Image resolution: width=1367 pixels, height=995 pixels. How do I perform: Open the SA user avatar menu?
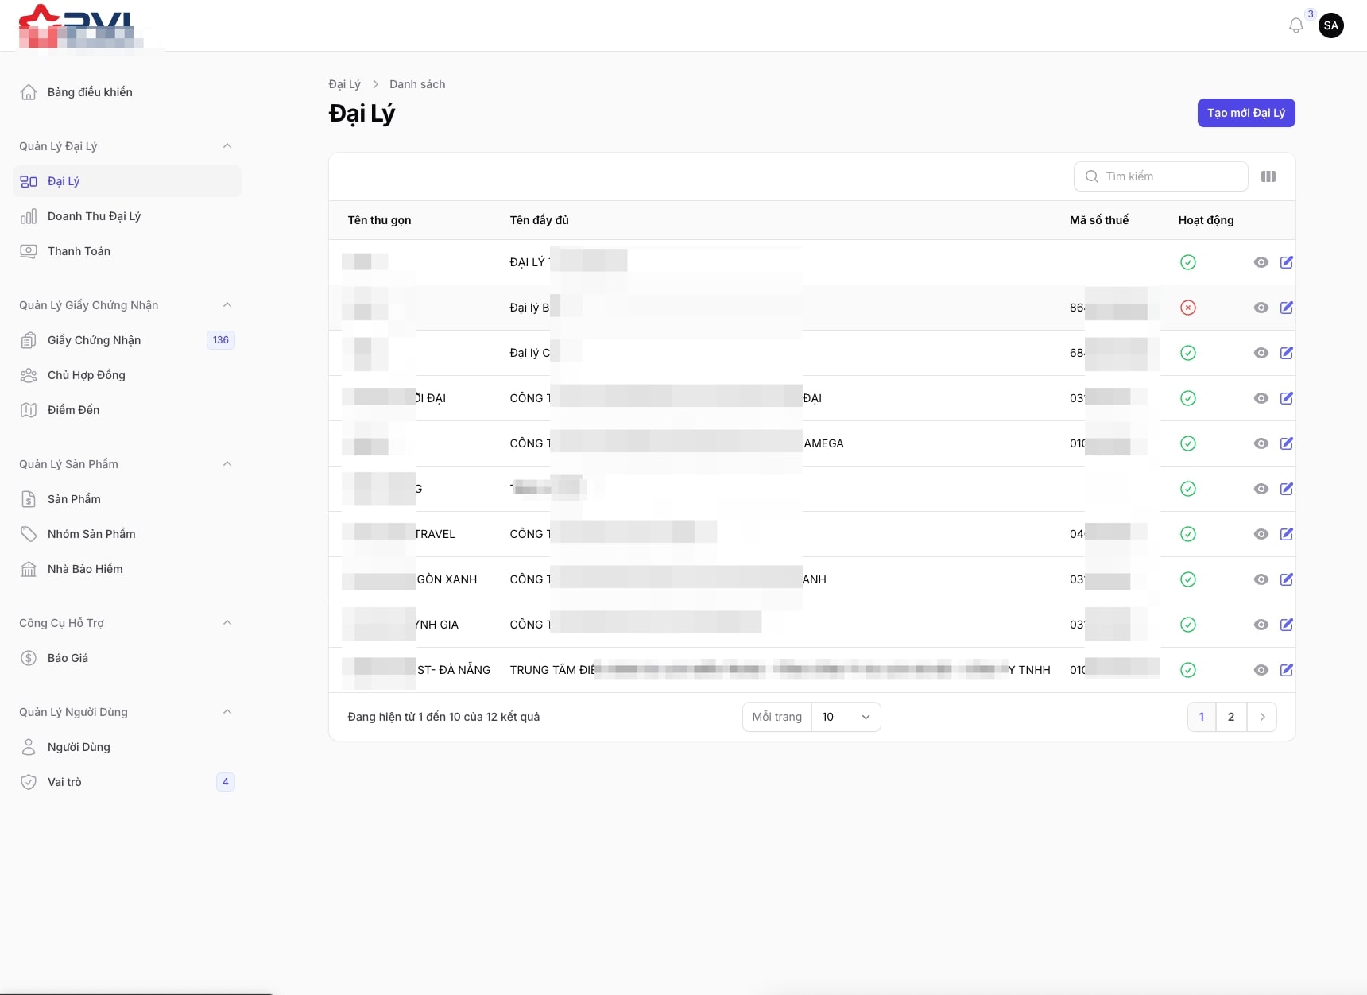[x=1330, y=25]
